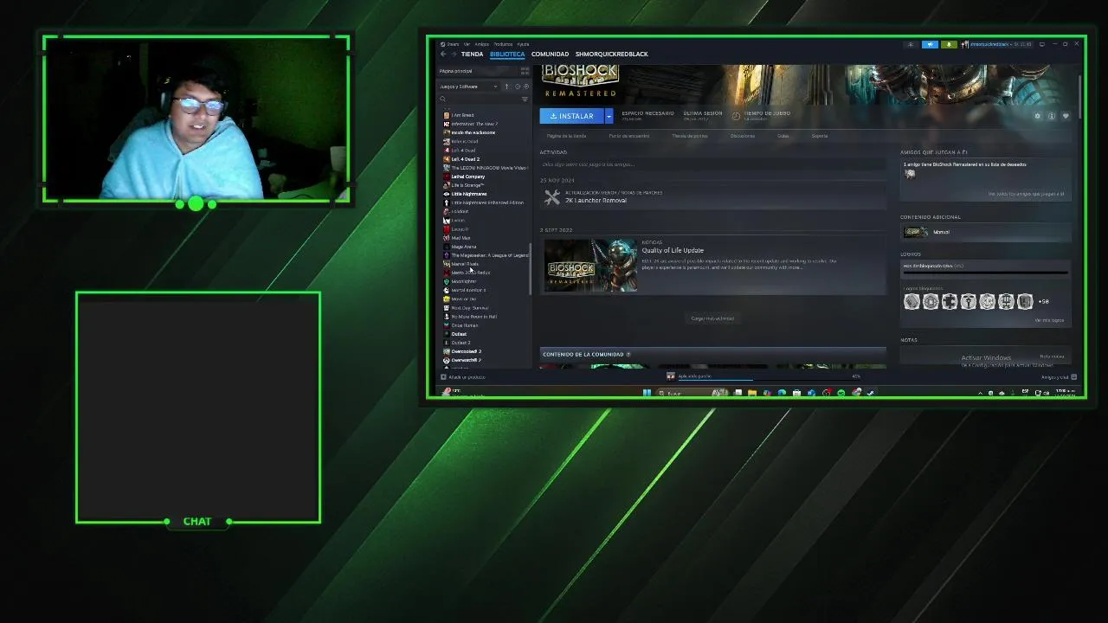Select Little Nightmares in game list
The height and width of the screenshot is (623, 1108).
(468, 194)
